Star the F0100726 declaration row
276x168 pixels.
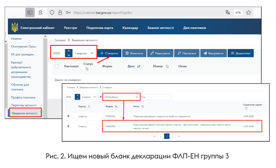(x=68, y=116)
